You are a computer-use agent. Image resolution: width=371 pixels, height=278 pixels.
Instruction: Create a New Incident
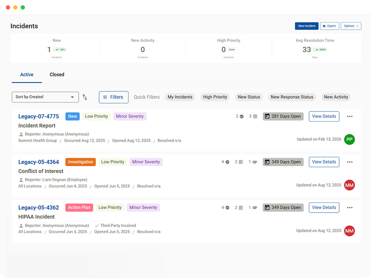[307, 26]
